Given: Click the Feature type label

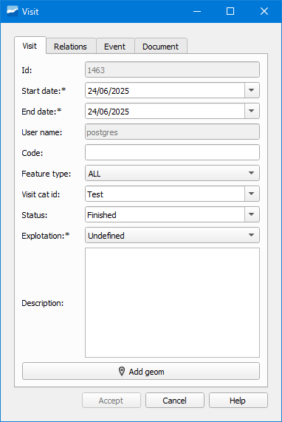Looking at the screenshot, I should [x=47, y=174].
